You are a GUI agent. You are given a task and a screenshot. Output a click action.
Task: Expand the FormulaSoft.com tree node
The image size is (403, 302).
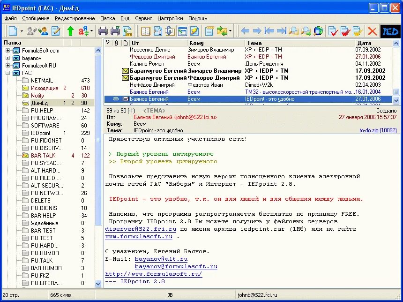click(8, 51)
